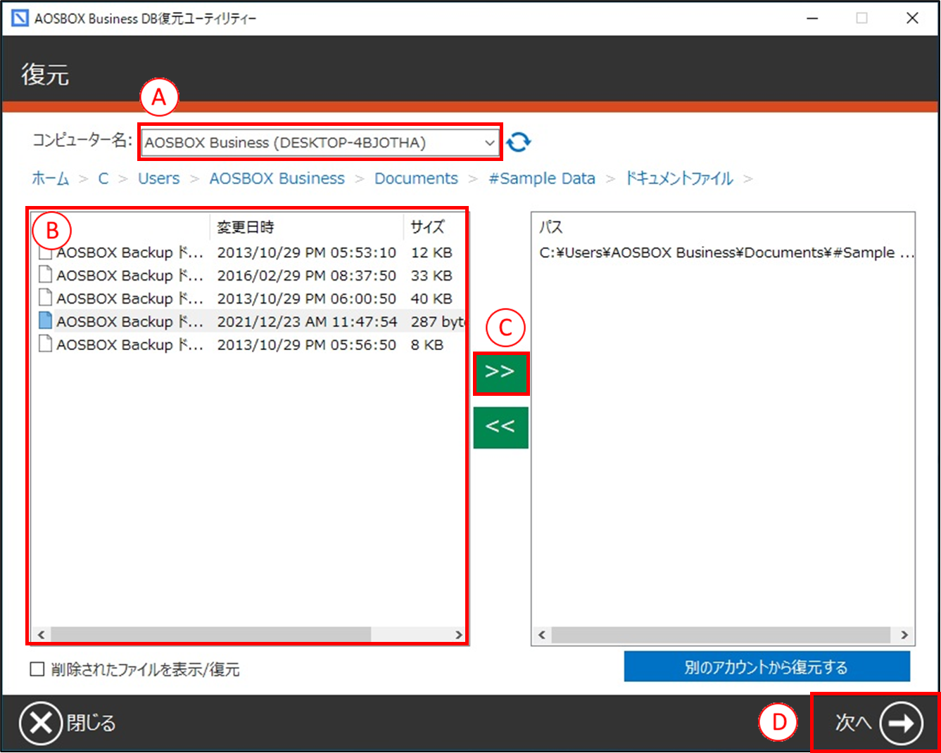The width and height of the screenshot is (941, 753).
Task: Click left list's scroll-right arrow
Action: [x=458, y=634]
